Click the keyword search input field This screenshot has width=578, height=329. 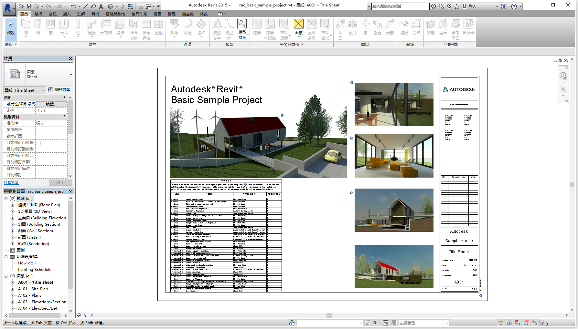[x=400, y=6]
